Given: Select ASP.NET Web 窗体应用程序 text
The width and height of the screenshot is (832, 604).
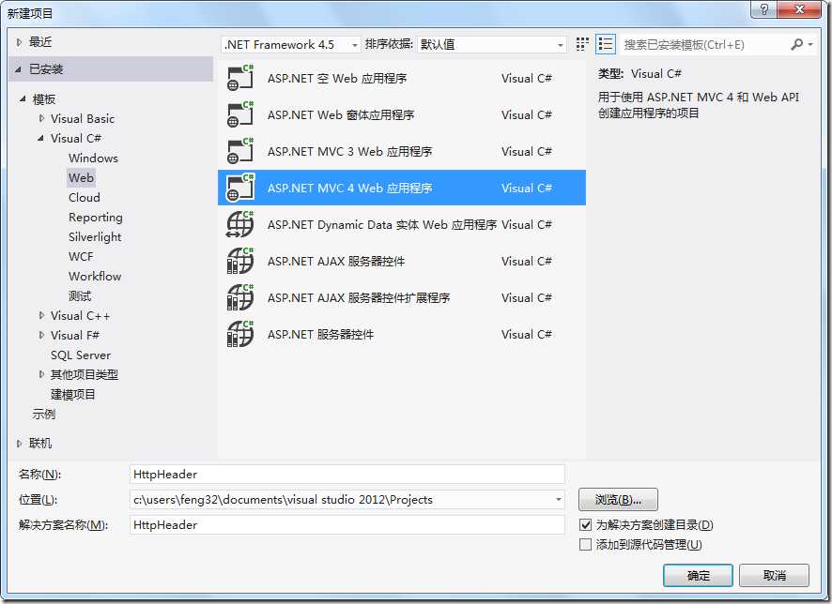Looking at the screenshot, I should 341,115.
